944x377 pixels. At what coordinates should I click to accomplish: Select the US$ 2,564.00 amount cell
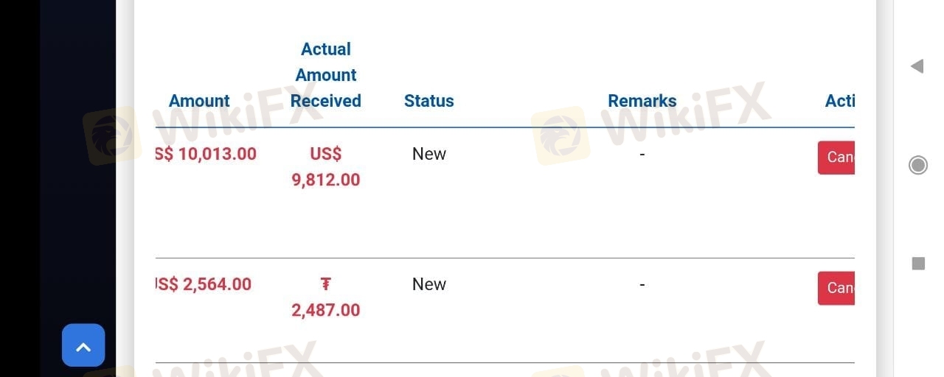204,284
